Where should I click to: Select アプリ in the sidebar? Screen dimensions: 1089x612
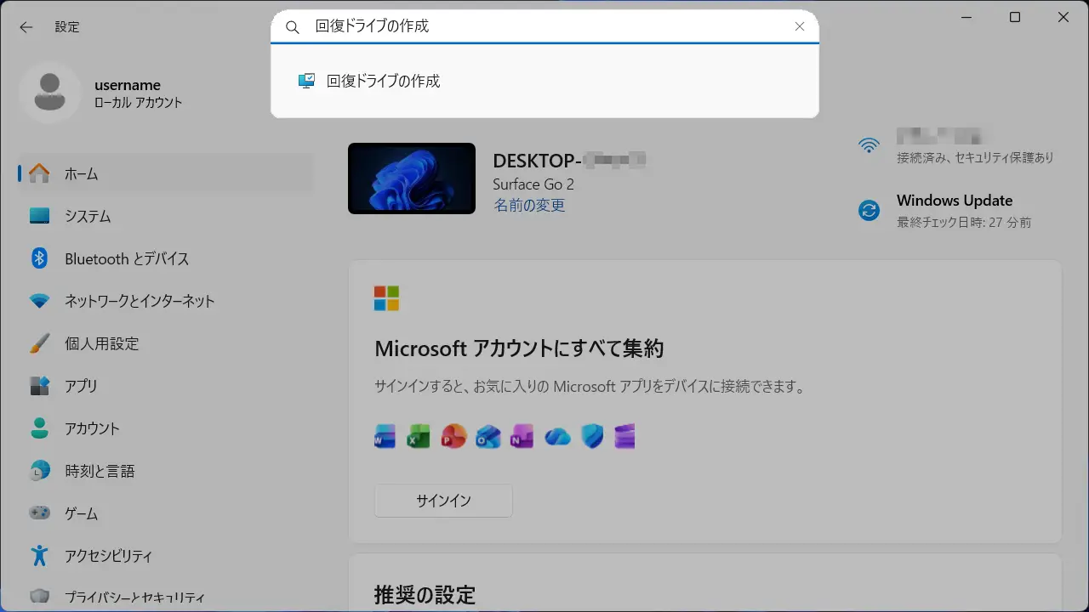coord(81,387)
